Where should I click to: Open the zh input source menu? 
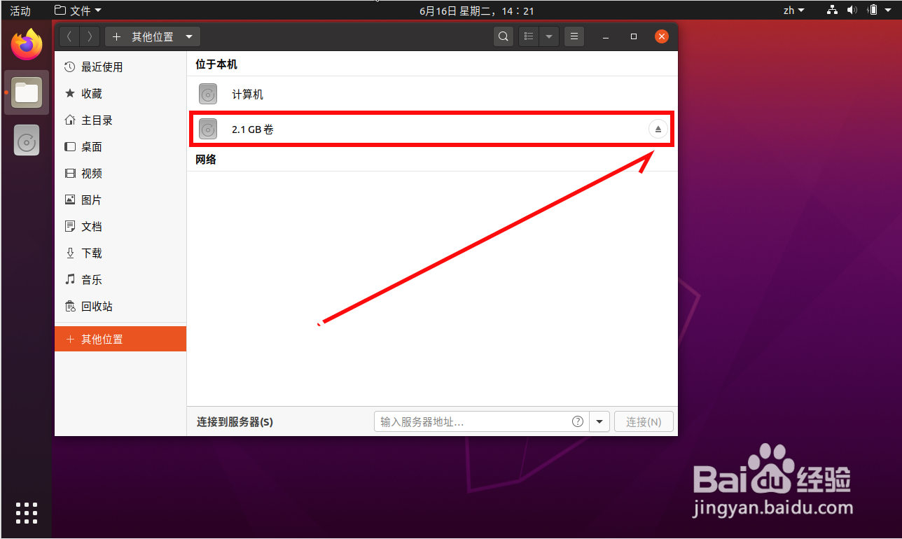pos(793,10)
